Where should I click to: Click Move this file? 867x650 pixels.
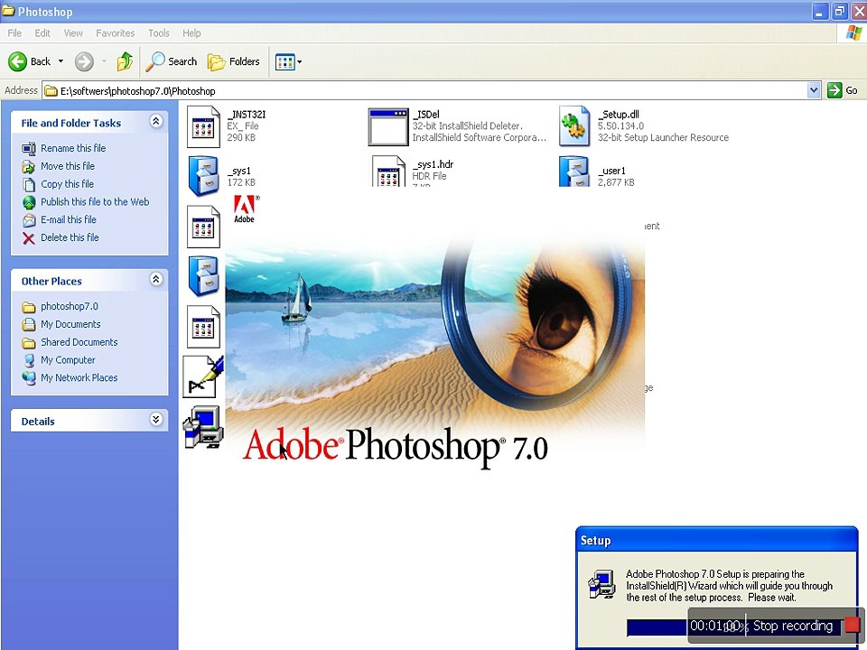point(68,166)
